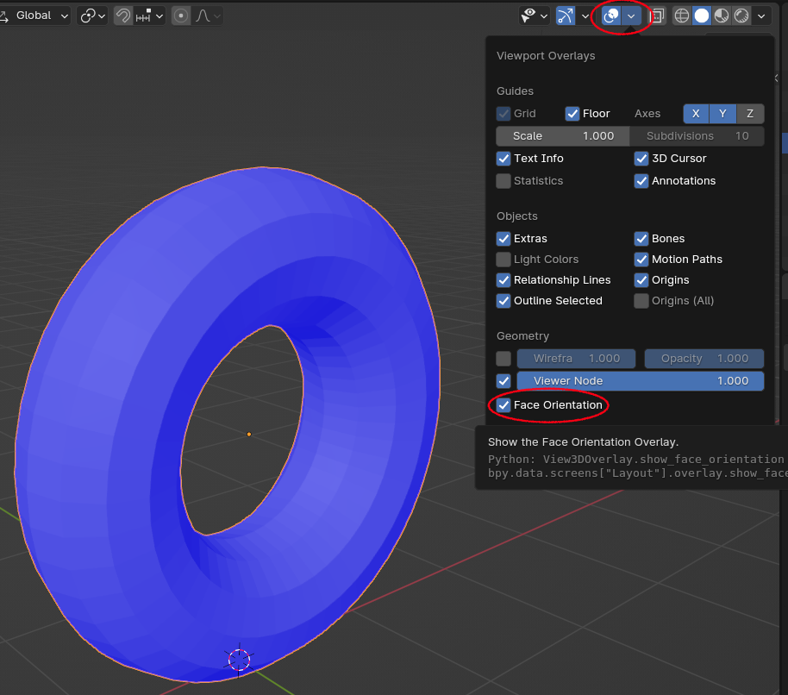
Task: Switch to material preview shading
Action: click(x=722, y=16)
